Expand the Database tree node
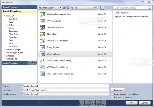154x107 pixels. [x=4, y=56]
